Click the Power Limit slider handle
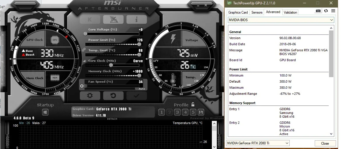The image size is (343, 149). click(x=139, y=44)
